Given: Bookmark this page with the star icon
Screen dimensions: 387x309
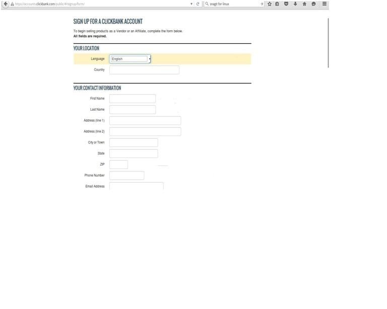Looking at the screenshot, I should click(270, 4).
